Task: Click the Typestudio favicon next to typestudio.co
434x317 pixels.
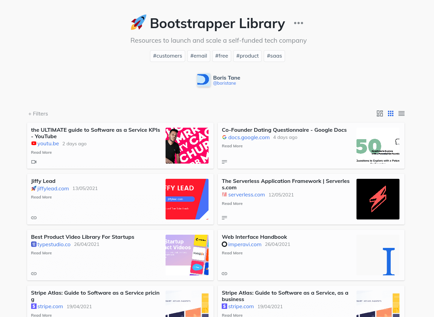Action: pyautogui.click(x=34, y=244)
